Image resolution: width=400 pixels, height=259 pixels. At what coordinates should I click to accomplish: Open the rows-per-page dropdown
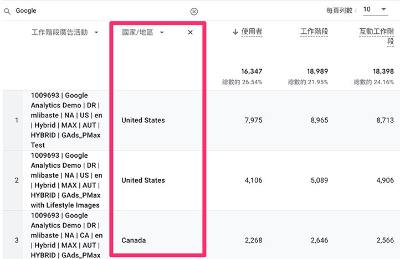click(375, 9)
